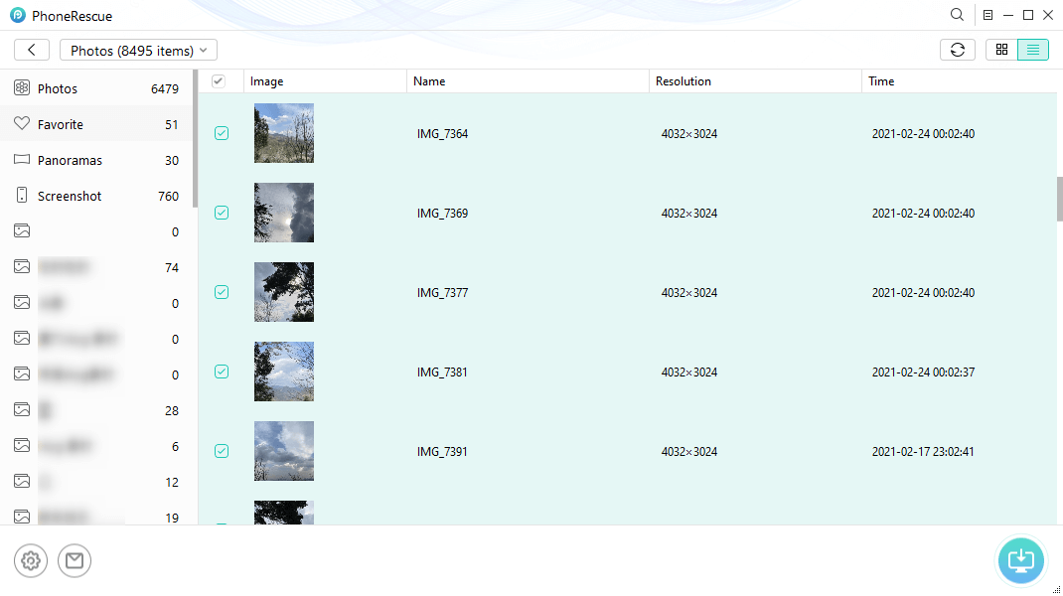
Task: Click the envelope feedback icon
Action: (75, 561)
